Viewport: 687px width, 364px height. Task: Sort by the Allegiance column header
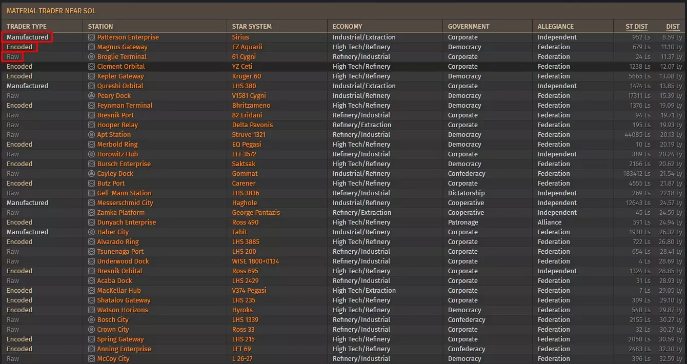(x=556, y=27)
